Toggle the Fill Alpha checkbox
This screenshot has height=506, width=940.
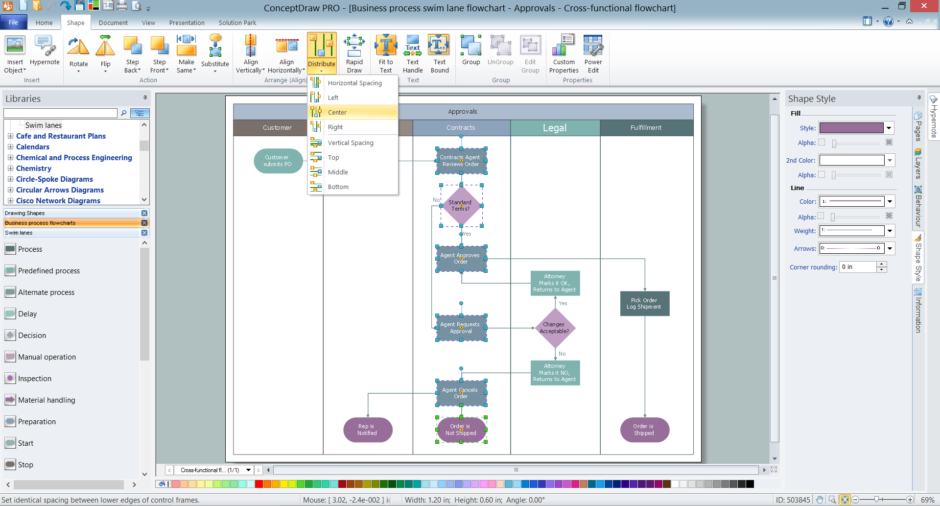point(822,143)
